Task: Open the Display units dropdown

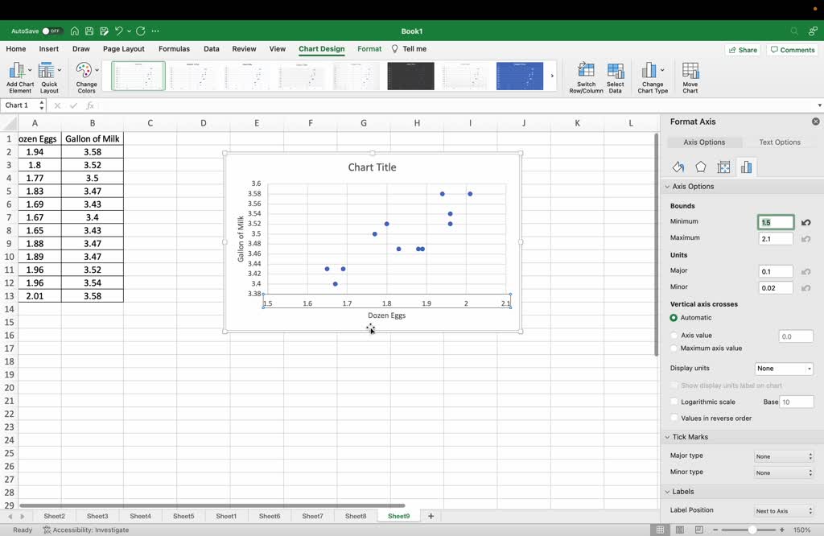Action: 784,369
